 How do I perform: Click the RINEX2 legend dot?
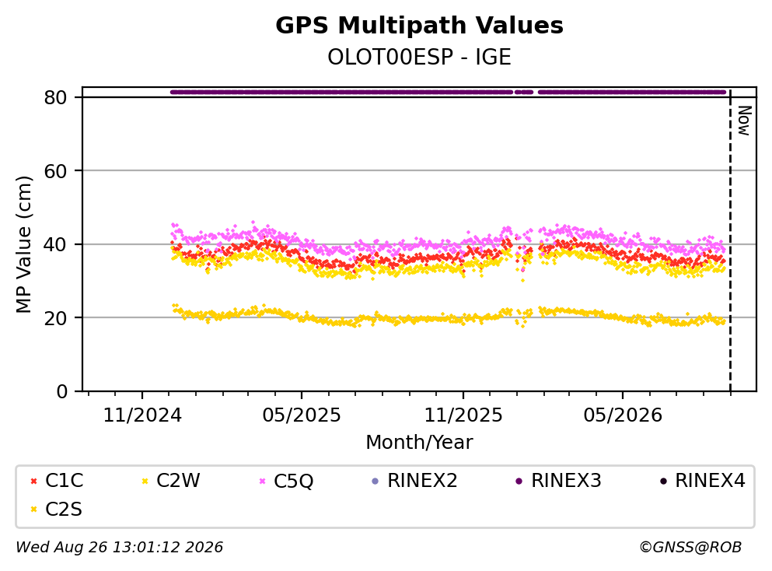coord(376,481)
